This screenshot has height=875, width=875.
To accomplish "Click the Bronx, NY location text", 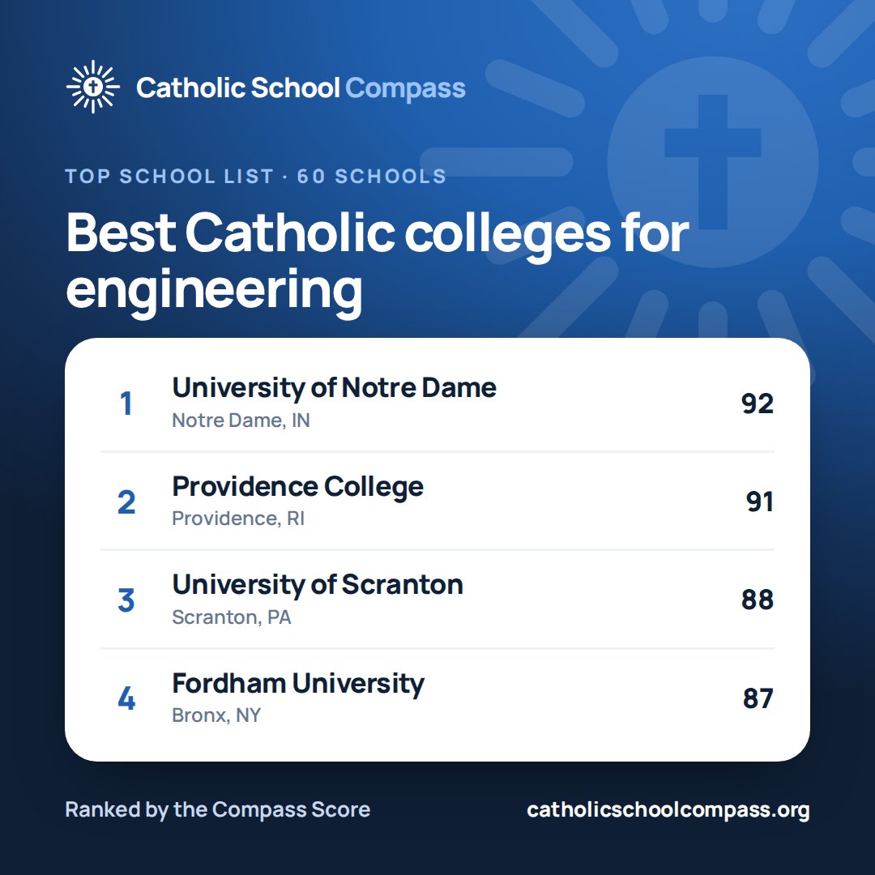I will [216, 715].
